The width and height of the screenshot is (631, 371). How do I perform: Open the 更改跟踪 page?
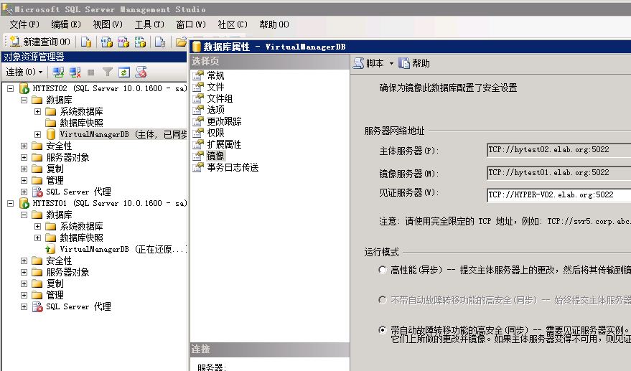[224, 121]
